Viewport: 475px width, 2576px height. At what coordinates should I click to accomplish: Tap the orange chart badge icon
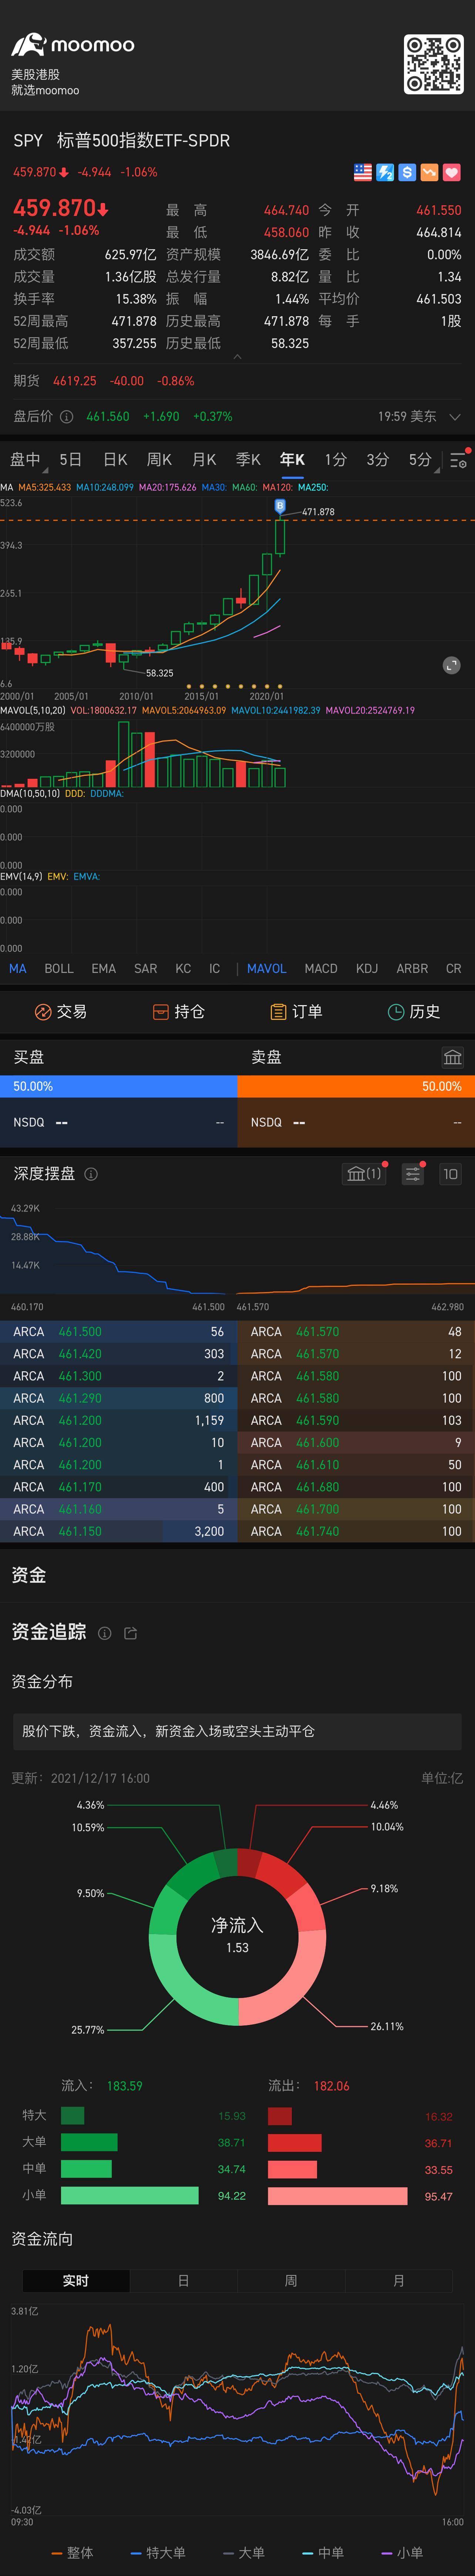429,172
